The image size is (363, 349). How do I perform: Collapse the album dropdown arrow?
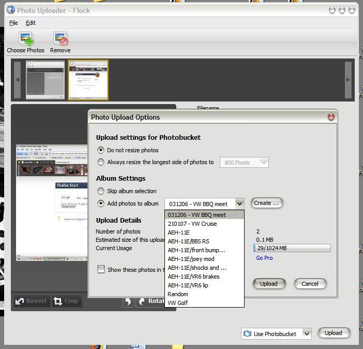(239, 204)
